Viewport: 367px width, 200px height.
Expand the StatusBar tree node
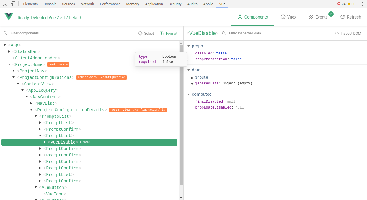point(9,51)
